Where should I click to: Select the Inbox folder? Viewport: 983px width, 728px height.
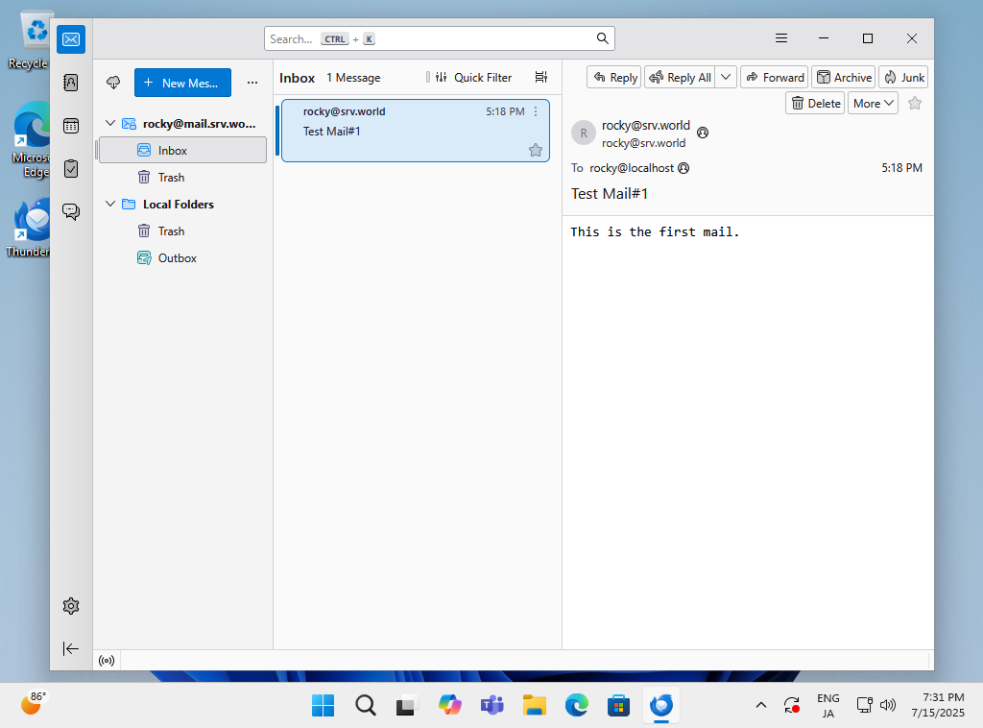182,151
